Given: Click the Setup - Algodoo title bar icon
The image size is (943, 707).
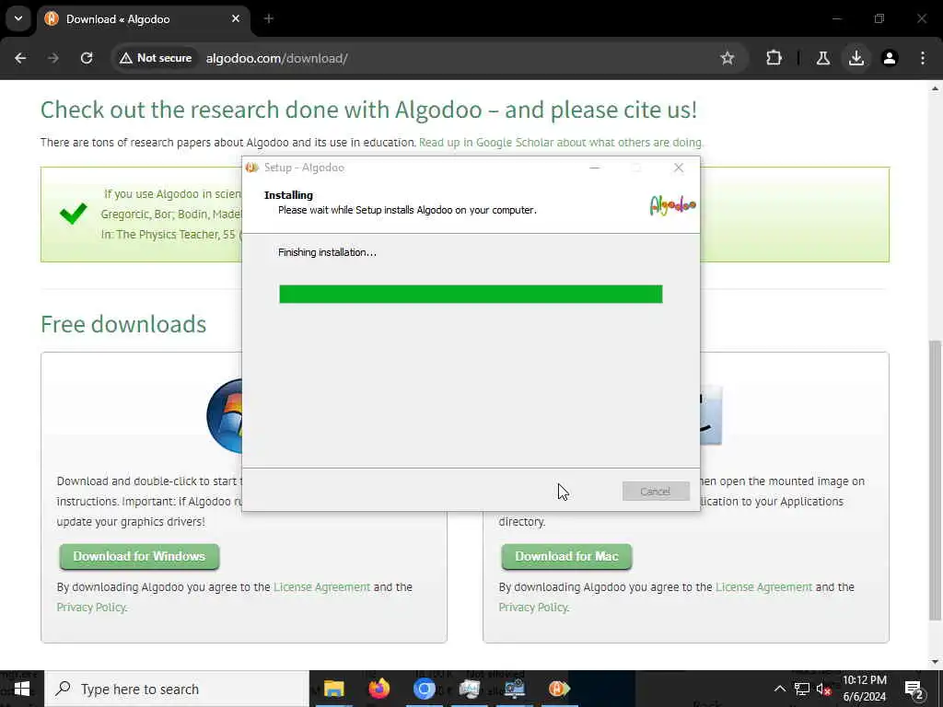Looking at the screenshot, I should coord(252,168).
